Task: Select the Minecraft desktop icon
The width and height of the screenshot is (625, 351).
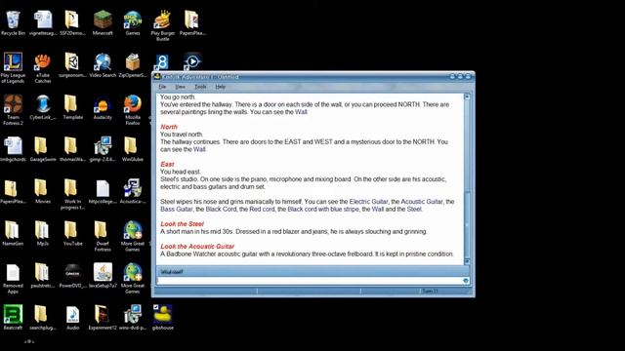Action: click(103, 23)
